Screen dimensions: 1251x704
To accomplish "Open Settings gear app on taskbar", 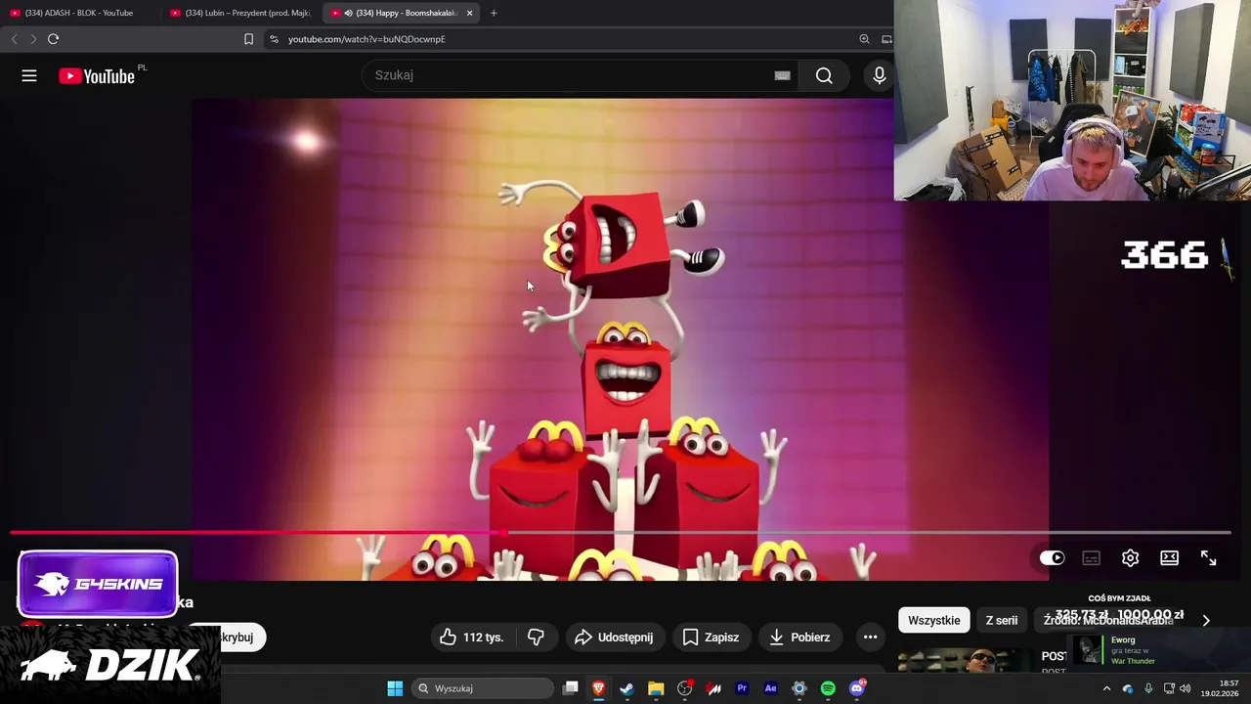I will tap(799, 688).
